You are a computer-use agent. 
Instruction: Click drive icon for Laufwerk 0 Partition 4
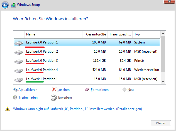[19, 71]
